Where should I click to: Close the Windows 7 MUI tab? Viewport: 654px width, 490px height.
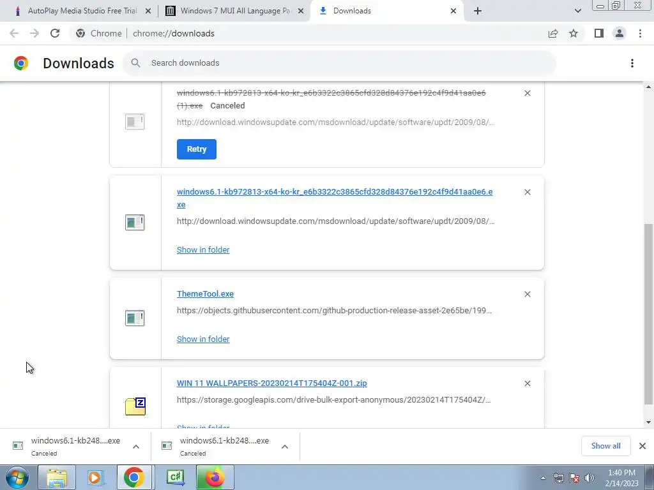tap(301, 11)
